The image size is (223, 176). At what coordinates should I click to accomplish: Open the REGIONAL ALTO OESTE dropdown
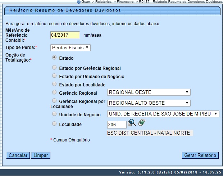point(149,103)
